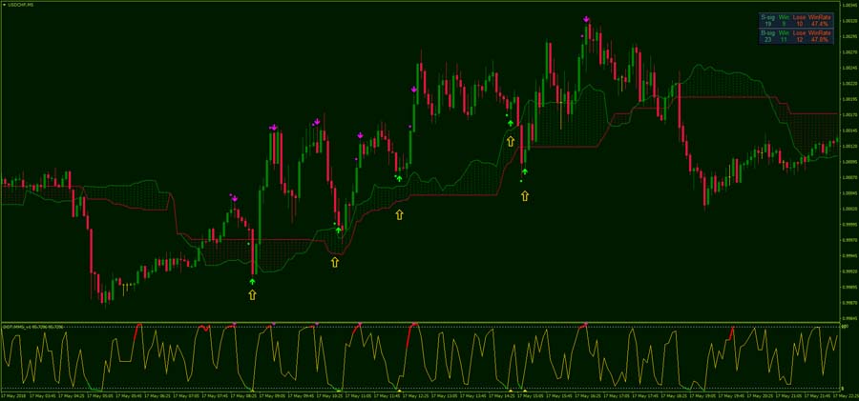Viewport: 859px width, 401px height.
Task: Click the USDCHF,M5 chart title label
Action: tap(19, 5)
